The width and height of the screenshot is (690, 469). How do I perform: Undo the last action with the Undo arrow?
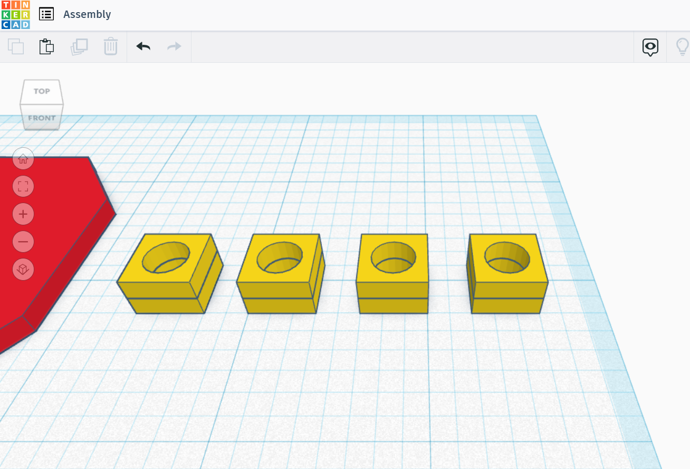tap(142, 46)
